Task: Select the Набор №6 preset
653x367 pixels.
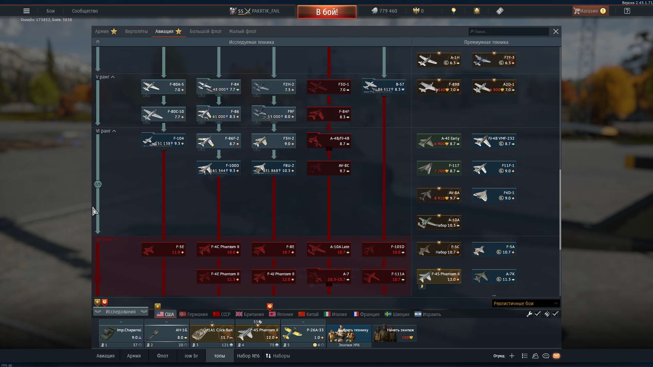Action: (248, 356)
